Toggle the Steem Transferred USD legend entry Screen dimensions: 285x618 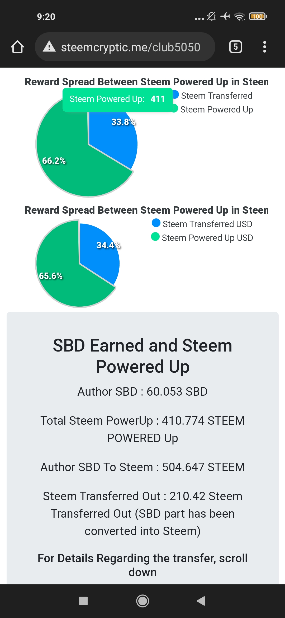(x=202, y=224)
